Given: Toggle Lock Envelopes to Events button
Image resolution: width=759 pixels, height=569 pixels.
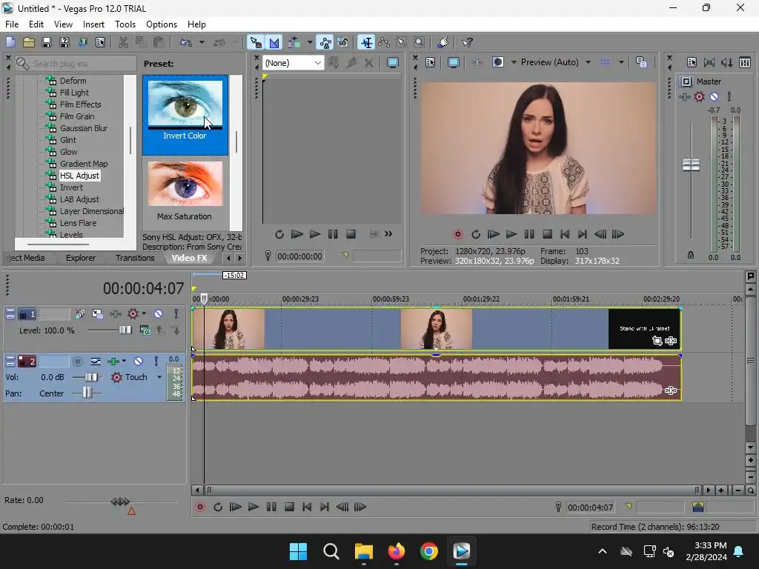Looking at the screenshot, I should [326, 42].
